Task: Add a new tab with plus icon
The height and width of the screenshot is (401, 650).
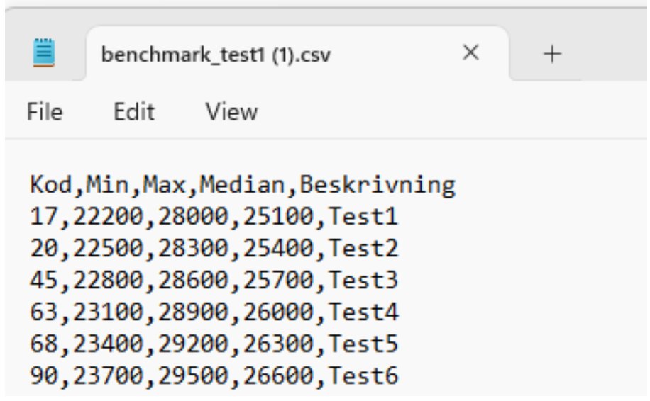Action: click(x=552, y=55)
